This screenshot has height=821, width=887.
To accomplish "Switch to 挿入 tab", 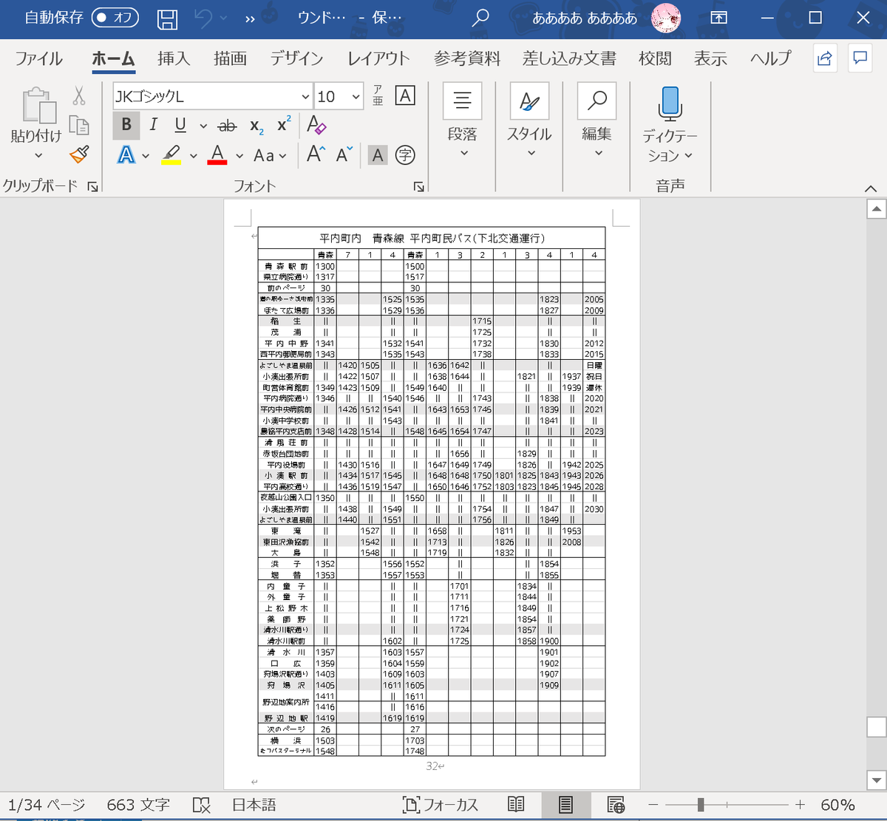I will 174,58.
